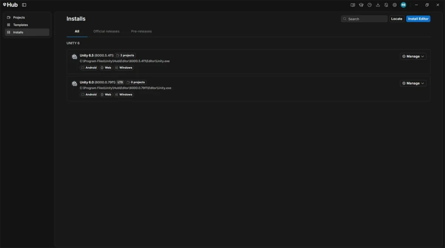Click Windows module tag of Unity 6.5
Image resolution: width=445 pixels, height=248 pixels.
pos(124,68)
